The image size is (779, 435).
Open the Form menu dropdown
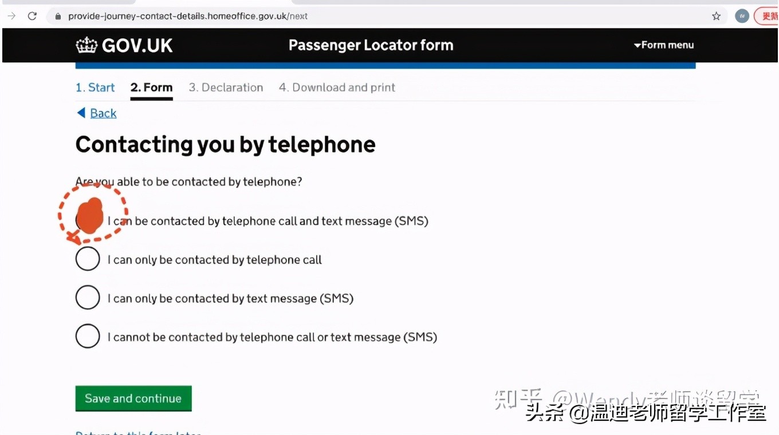click(663, 45)
